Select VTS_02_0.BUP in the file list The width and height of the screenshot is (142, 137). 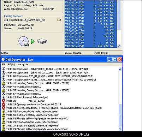pos(91,40)
